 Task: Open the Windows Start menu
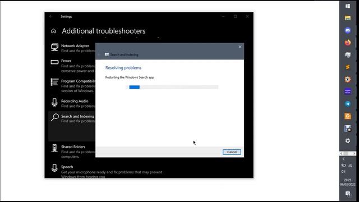(x=348, y=6)
